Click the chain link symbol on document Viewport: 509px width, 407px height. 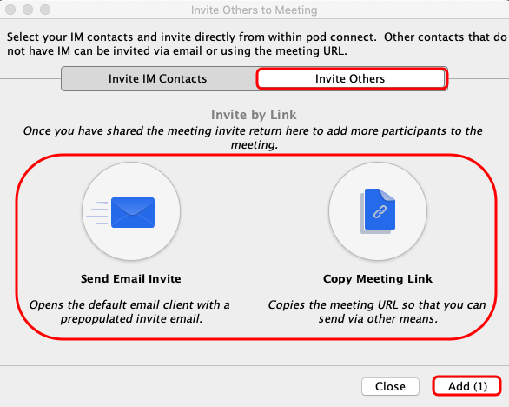[x=380, y=212]
